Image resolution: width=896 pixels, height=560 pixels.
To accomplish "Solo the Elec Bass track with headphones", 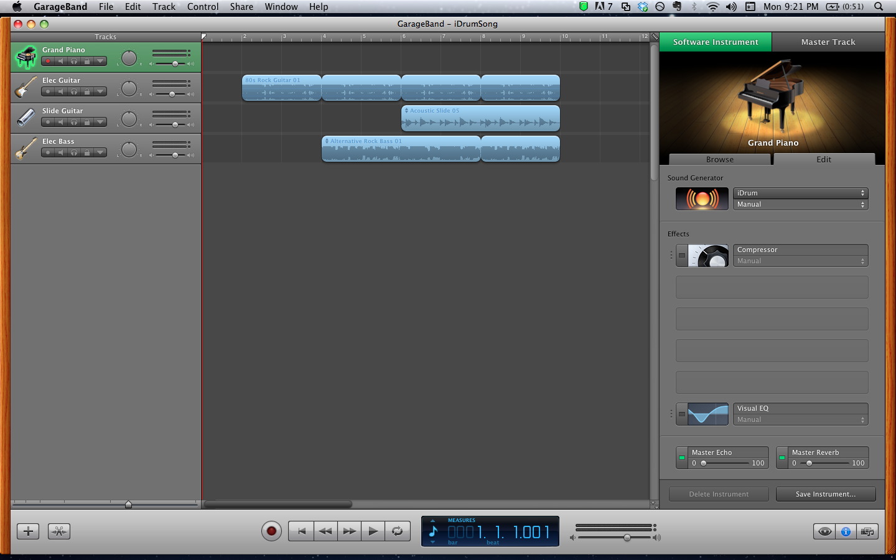I will coord(74,152).
